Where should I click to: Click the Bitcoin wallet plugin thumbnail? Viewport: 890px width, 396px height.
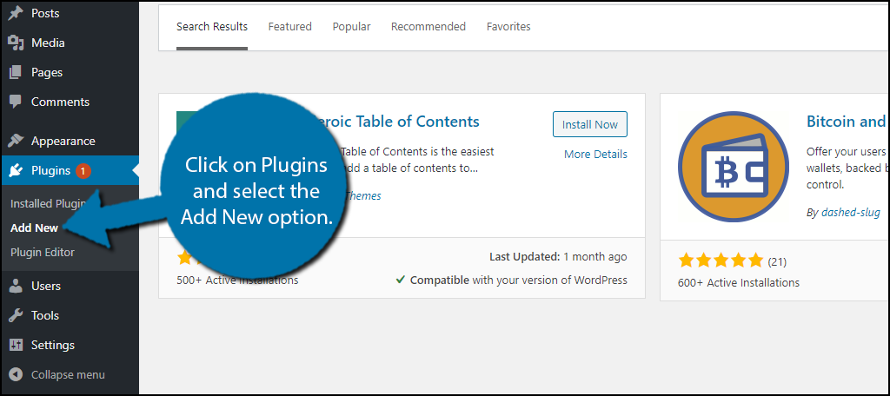[x=734, y=168]
